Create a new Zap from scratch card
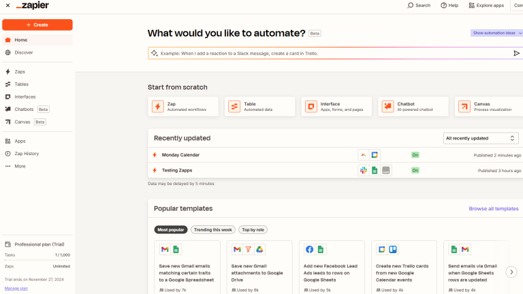Image resolution: width=523 pixels, height=294 pixels. 183,107
